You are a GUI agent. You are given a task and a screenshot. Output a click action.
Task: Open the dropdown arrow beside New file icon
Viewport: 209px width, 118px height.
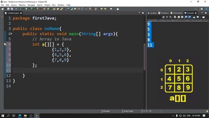click(x=5, y=9)
